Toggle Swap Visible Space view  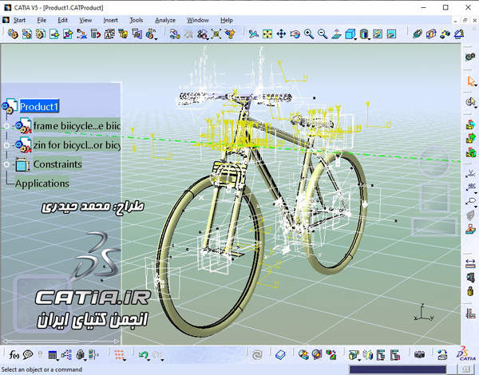pos(391,34)
